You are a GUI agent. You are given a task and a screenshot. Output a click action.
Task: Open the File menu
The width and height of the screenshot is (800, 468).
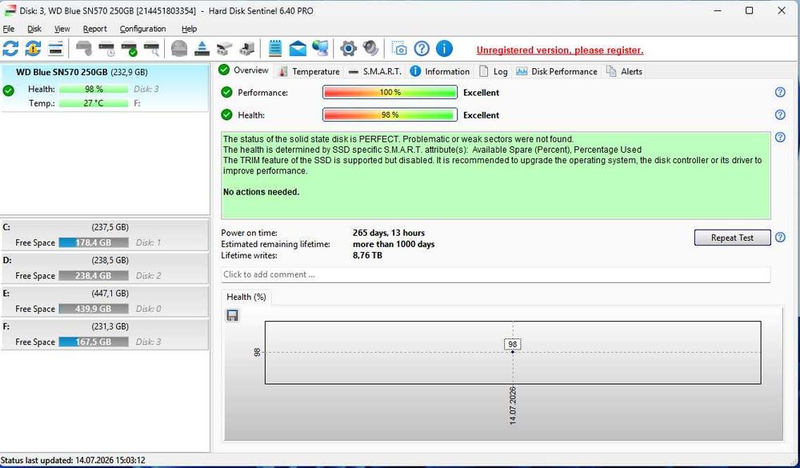coord(9,29)
